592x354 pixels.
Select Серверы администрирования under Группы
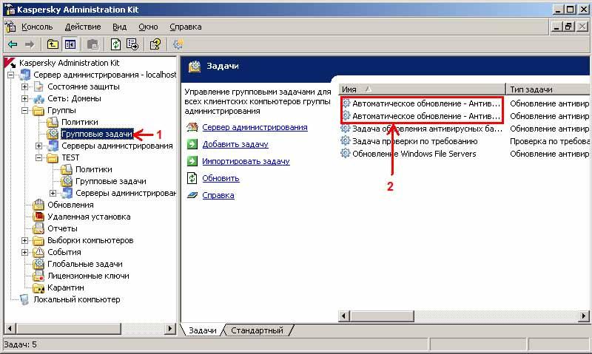(x=117, y=146)
